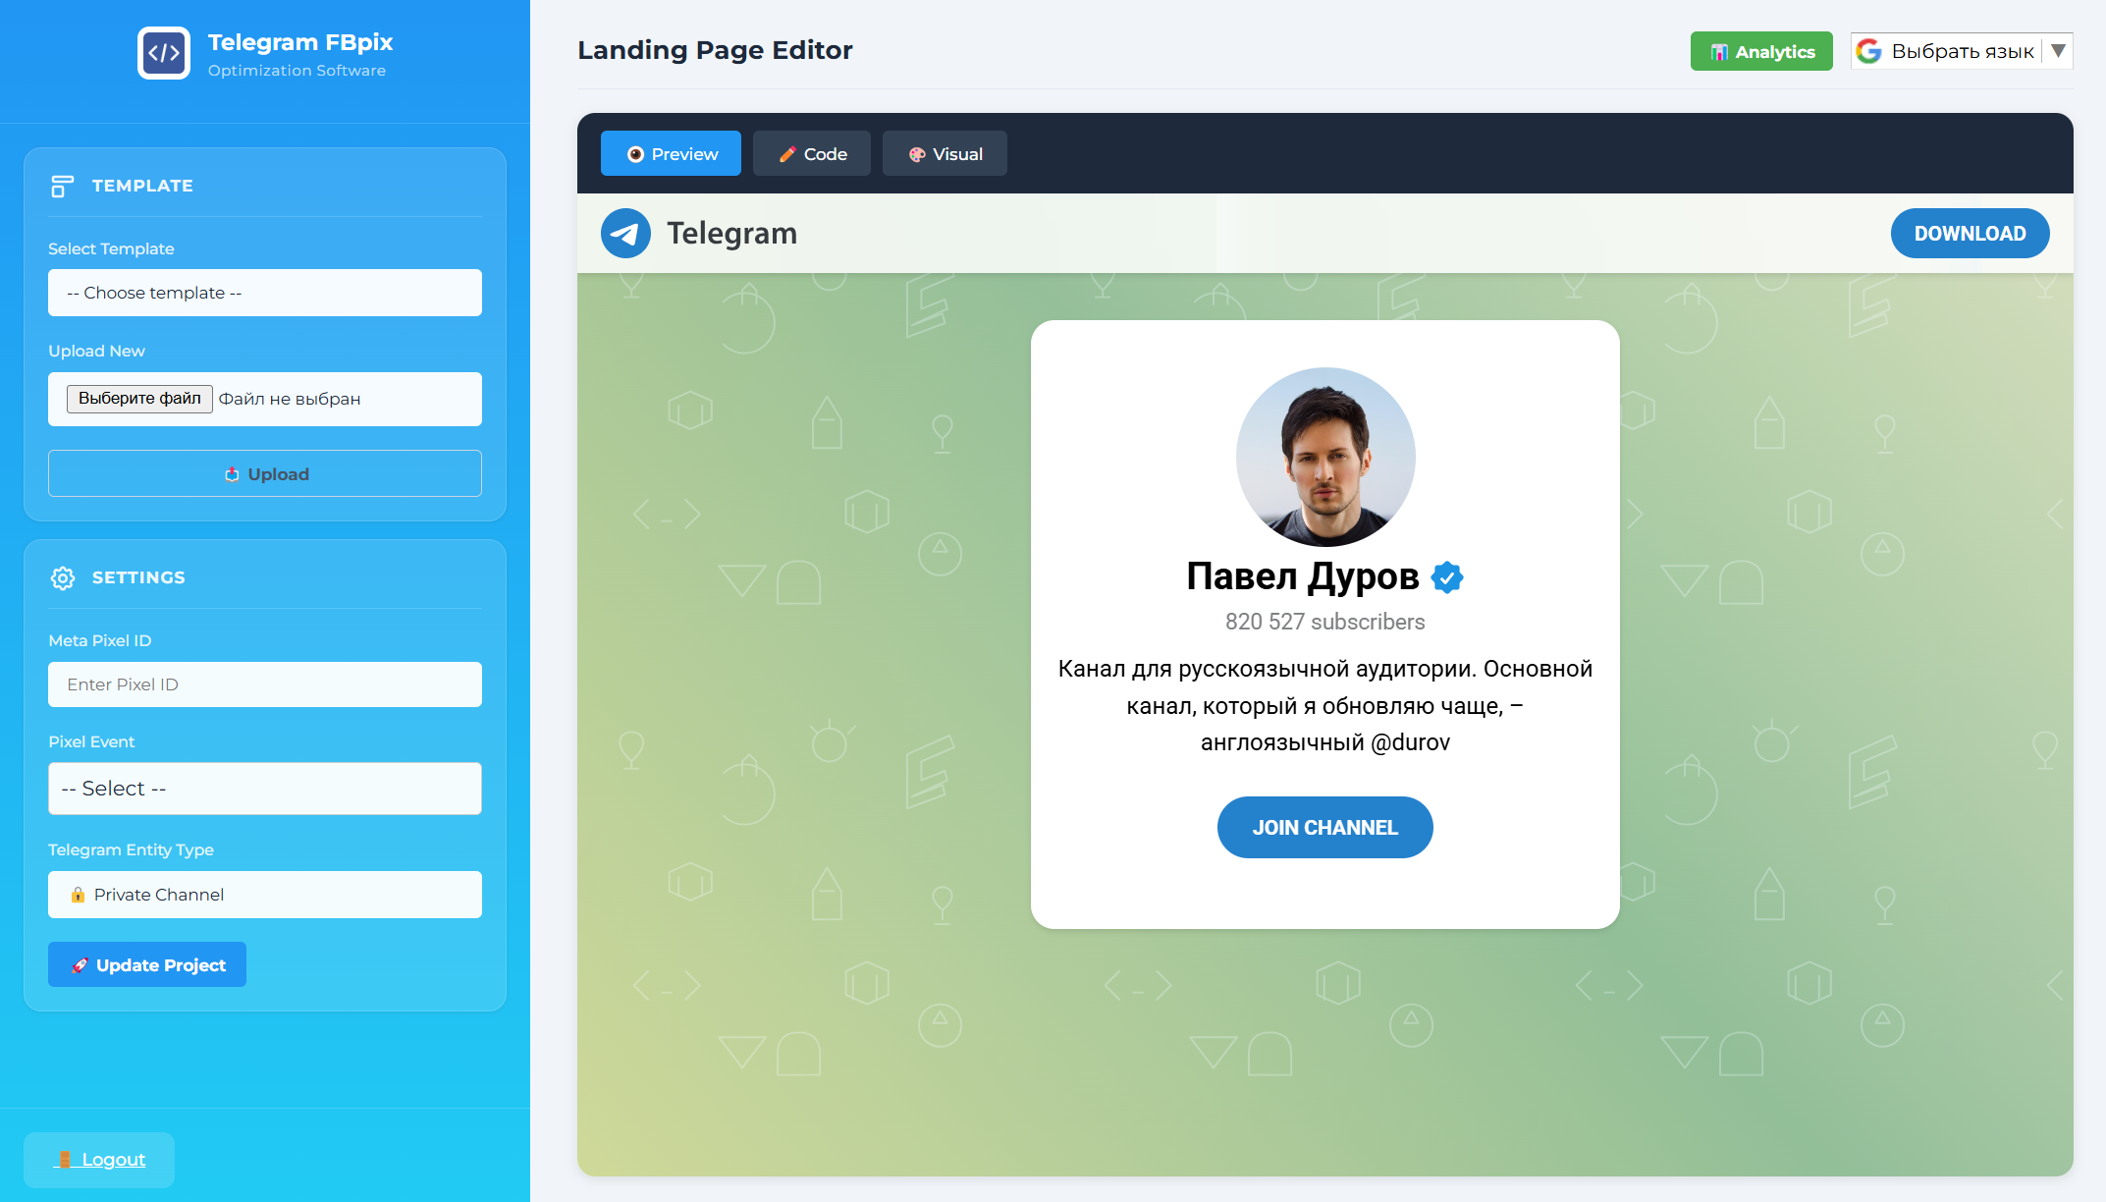Click the Template section layout icon
2106x1202 pixels.
pos(62,186)
